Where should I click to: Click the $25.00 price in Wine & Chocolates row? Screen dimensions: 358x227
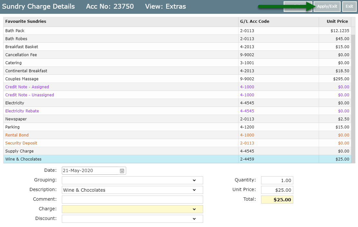click(x=342, y=159)
